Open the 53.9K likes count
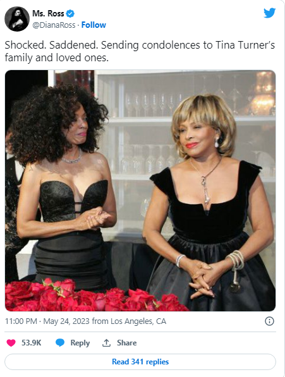285x377 pixels. coord(32,343)
